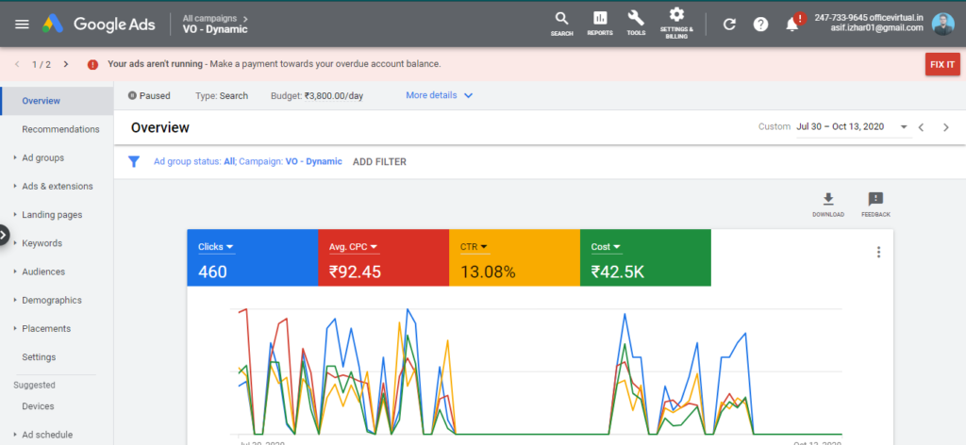
Task: Open the Help question mark icon
Action: (x=760, y=24)
